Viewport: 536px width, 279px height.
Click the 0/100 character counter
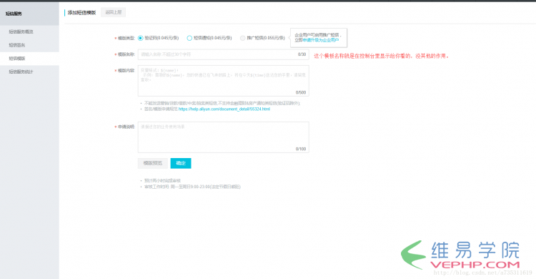(x=301, y=149)
